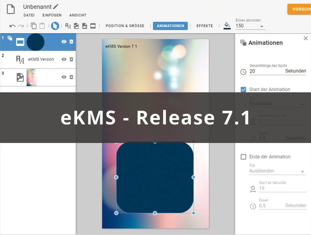This screenshot has height=235, width=311.
Task: Hide the eKMS Version text layer
Action: (x=64, y=59)
